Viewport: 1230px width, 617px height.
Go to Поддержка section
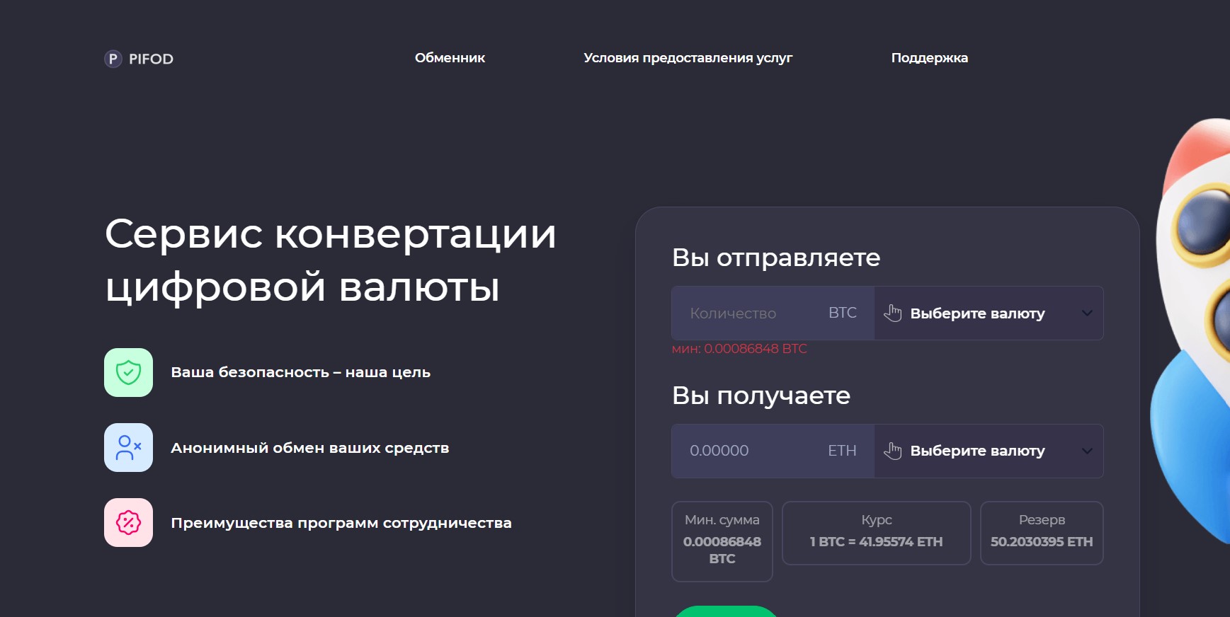929,58
